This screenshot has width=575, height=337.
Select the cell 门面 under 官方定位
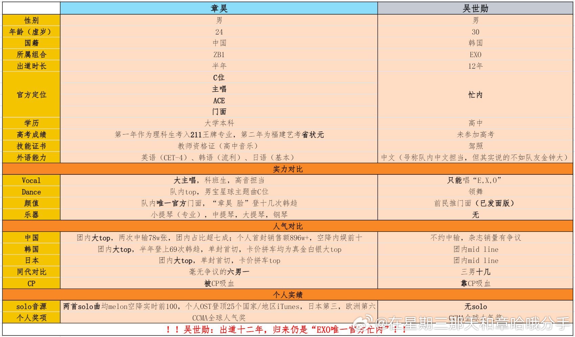point(219,112)
